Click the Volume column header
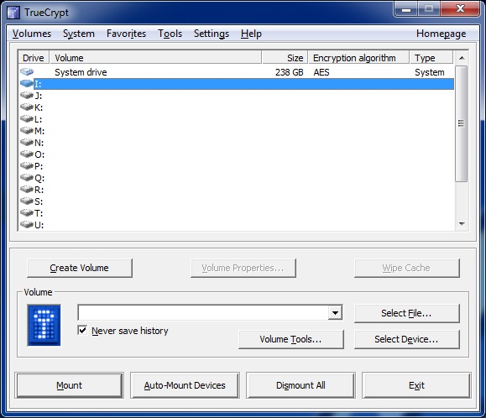Screen dimensions: 486x418 point(155,58)
